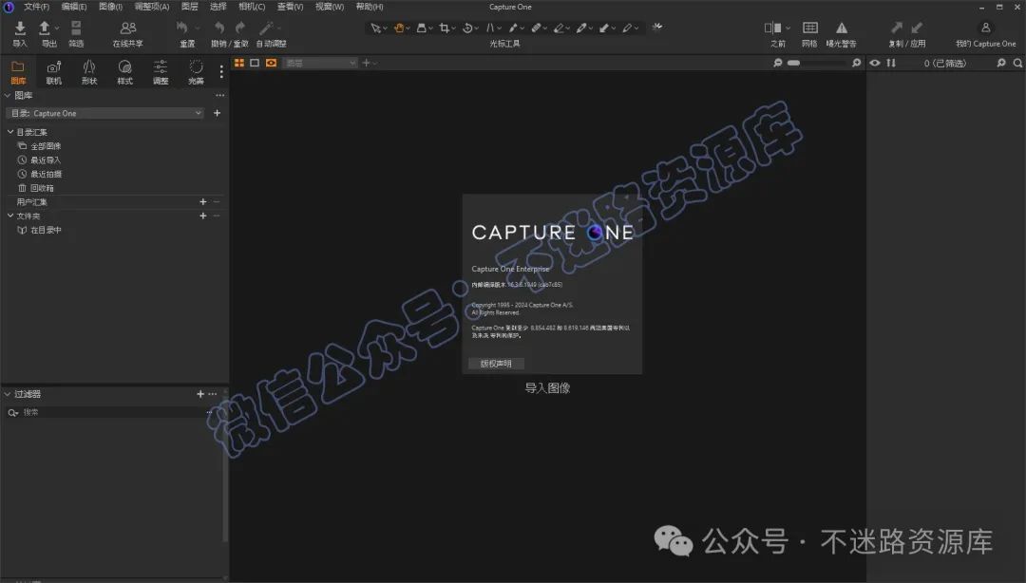Viewport: 1026px width, 583px height.
Task: Click the browser sort arrows icon
Action: (x=891, y=63)
